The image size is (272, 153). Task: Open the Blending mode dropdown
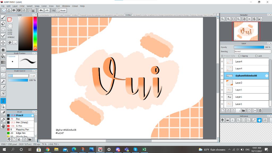[x=252, y=52]
